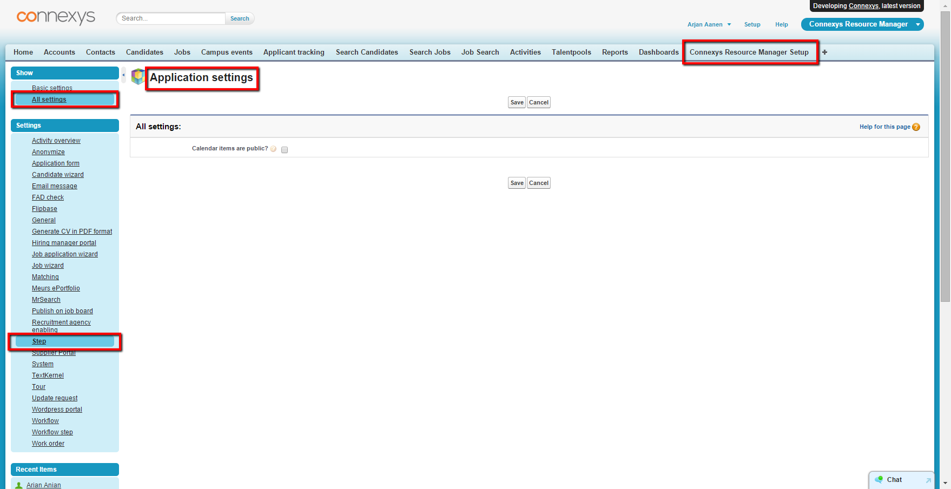This screenshot has height=489, width=951.
Task: Click the Search button in header
Action: click(x=240, y=19)
